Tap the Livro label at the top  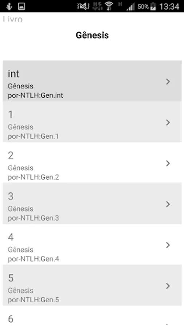pyautogui.click(x=13, y=19)
